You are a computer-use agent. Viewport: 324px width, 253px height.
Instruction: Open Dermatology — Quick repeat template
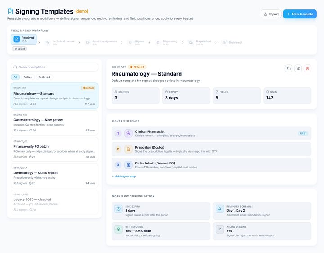click(54, 176)
